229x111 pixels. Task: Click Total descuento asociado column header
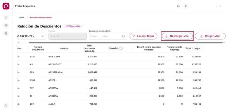[89, 48]
